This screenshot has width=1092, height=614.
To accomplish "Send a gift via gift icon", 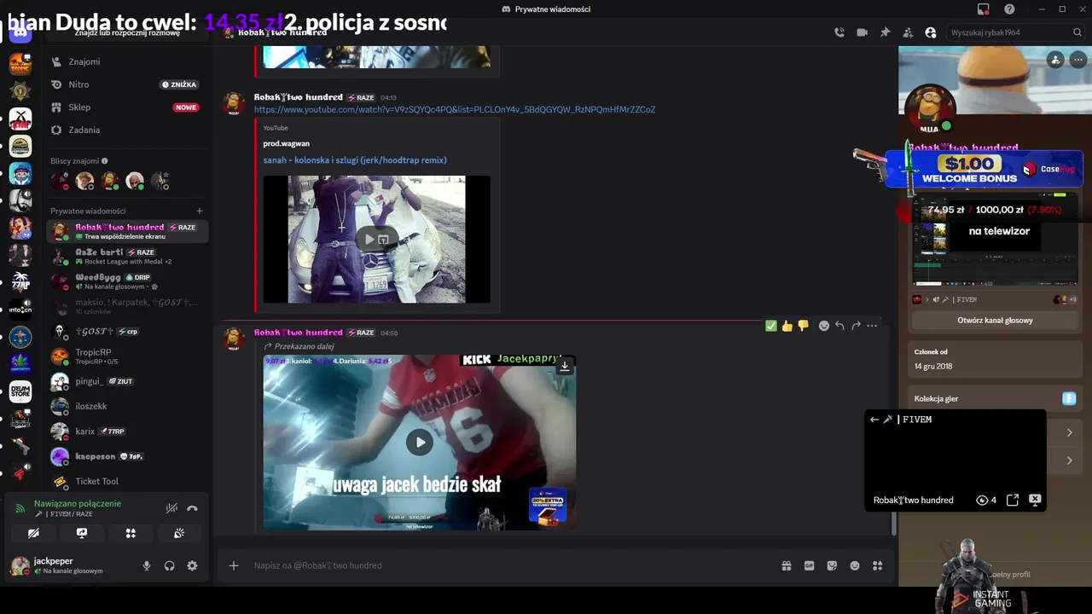I will tap(787, 565).
